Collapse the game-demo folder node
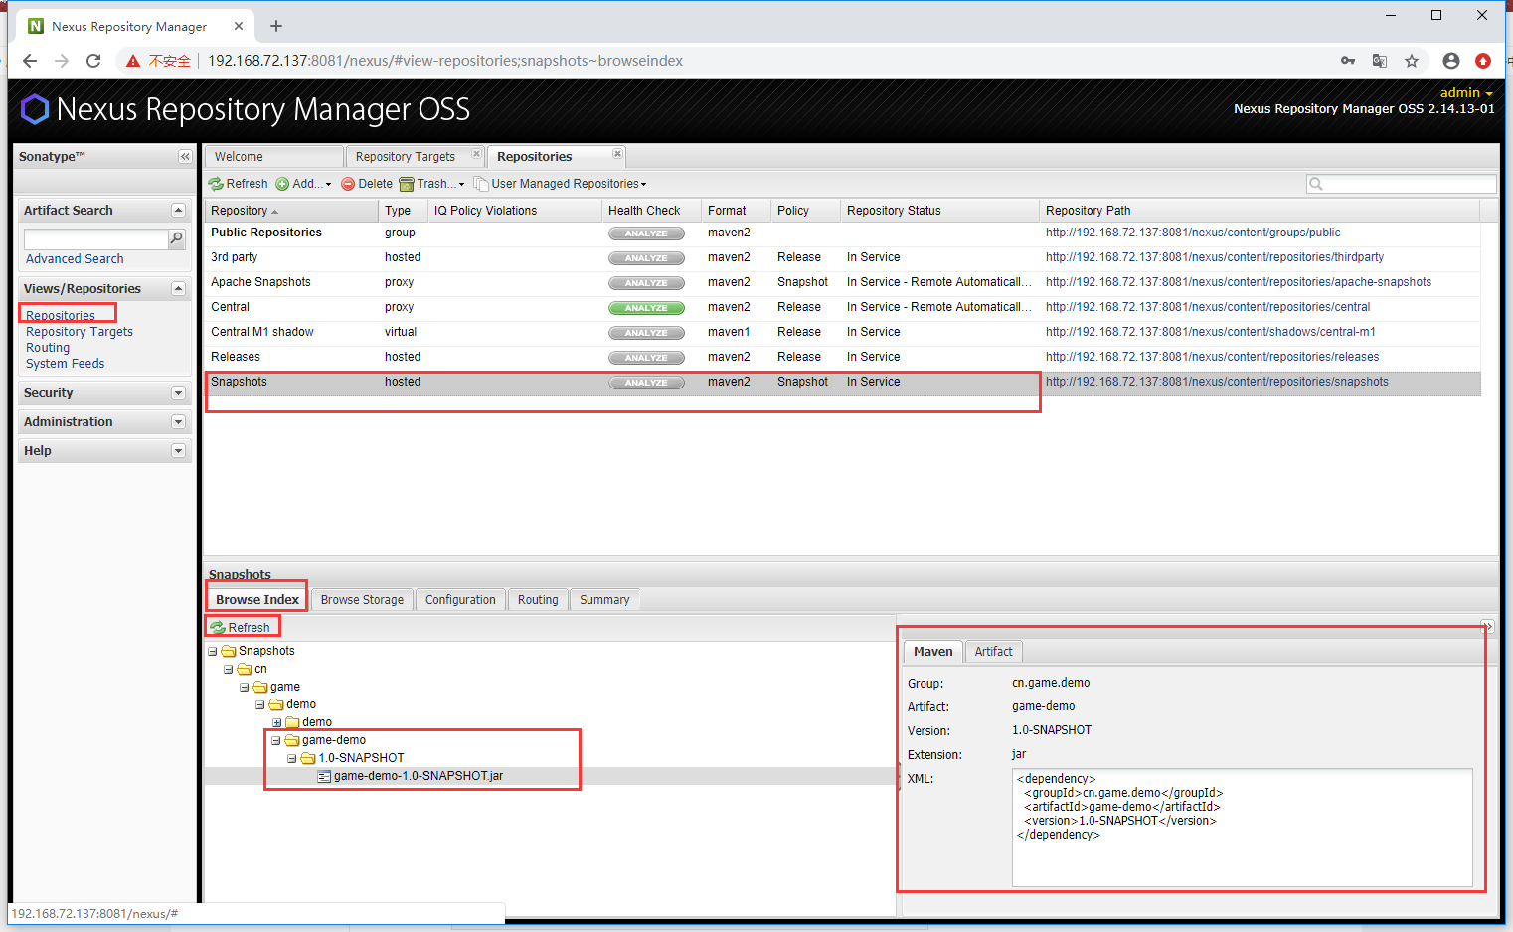Screen dimensions: 1513x932 click(276, 741)
